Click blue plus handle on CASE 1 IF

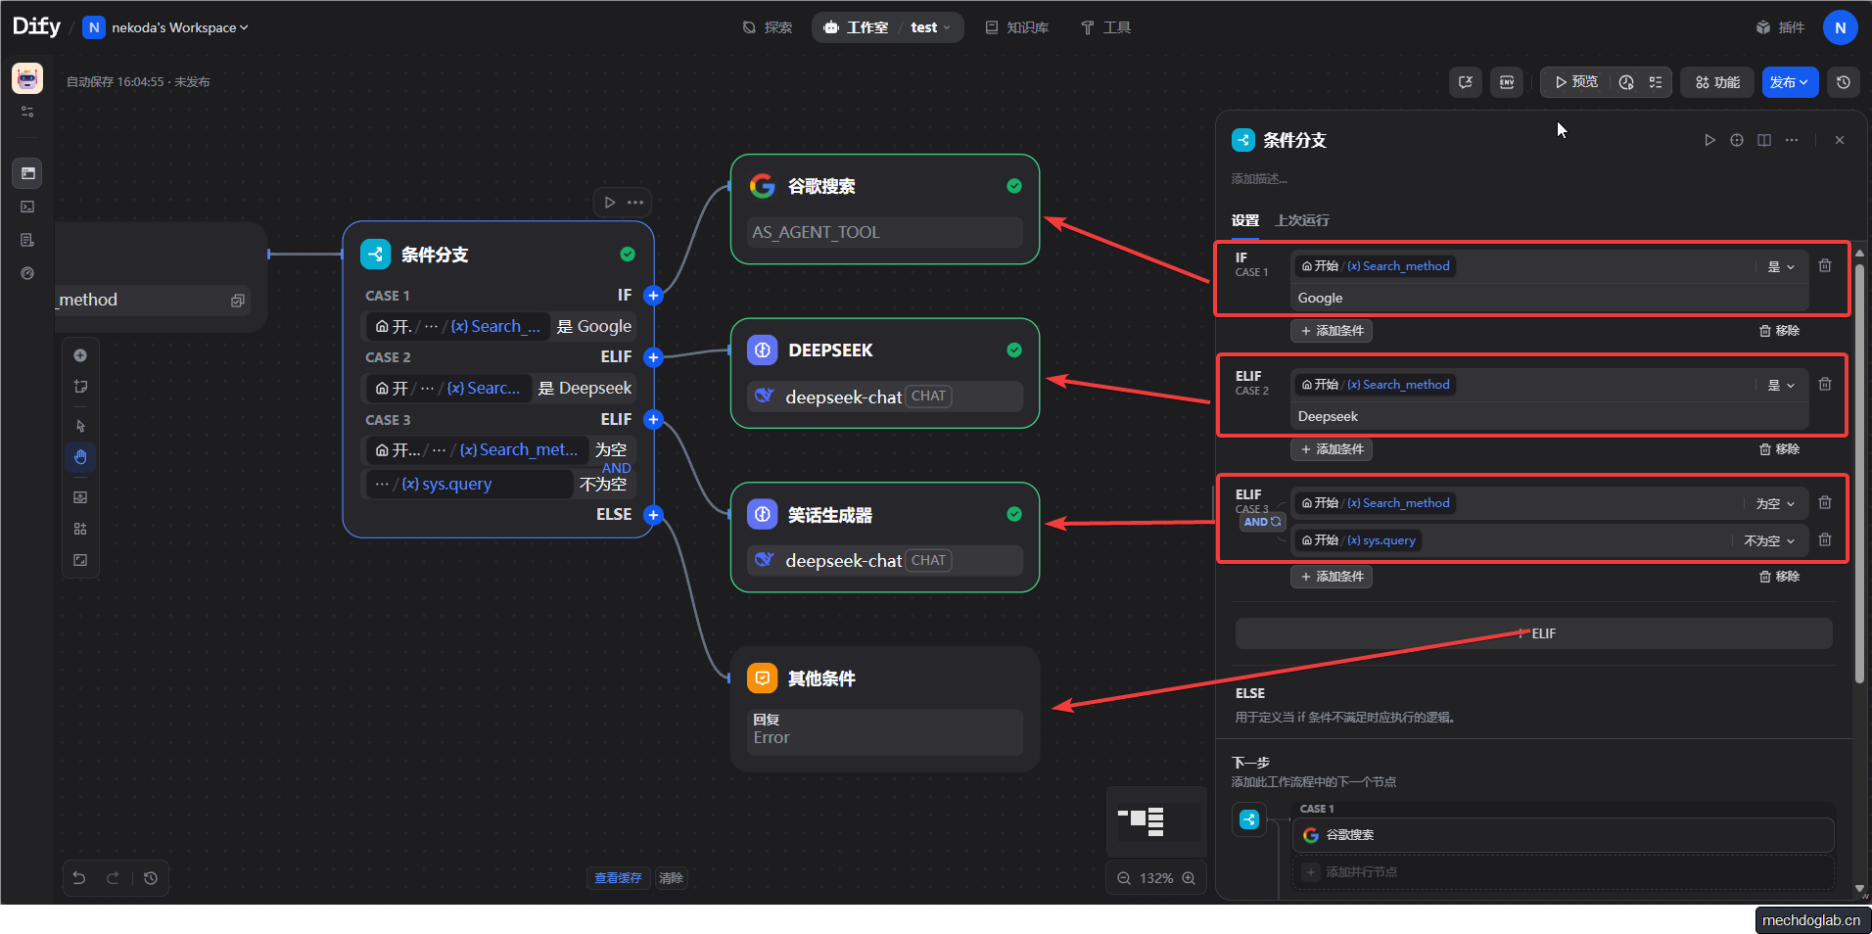coord(653,296)
